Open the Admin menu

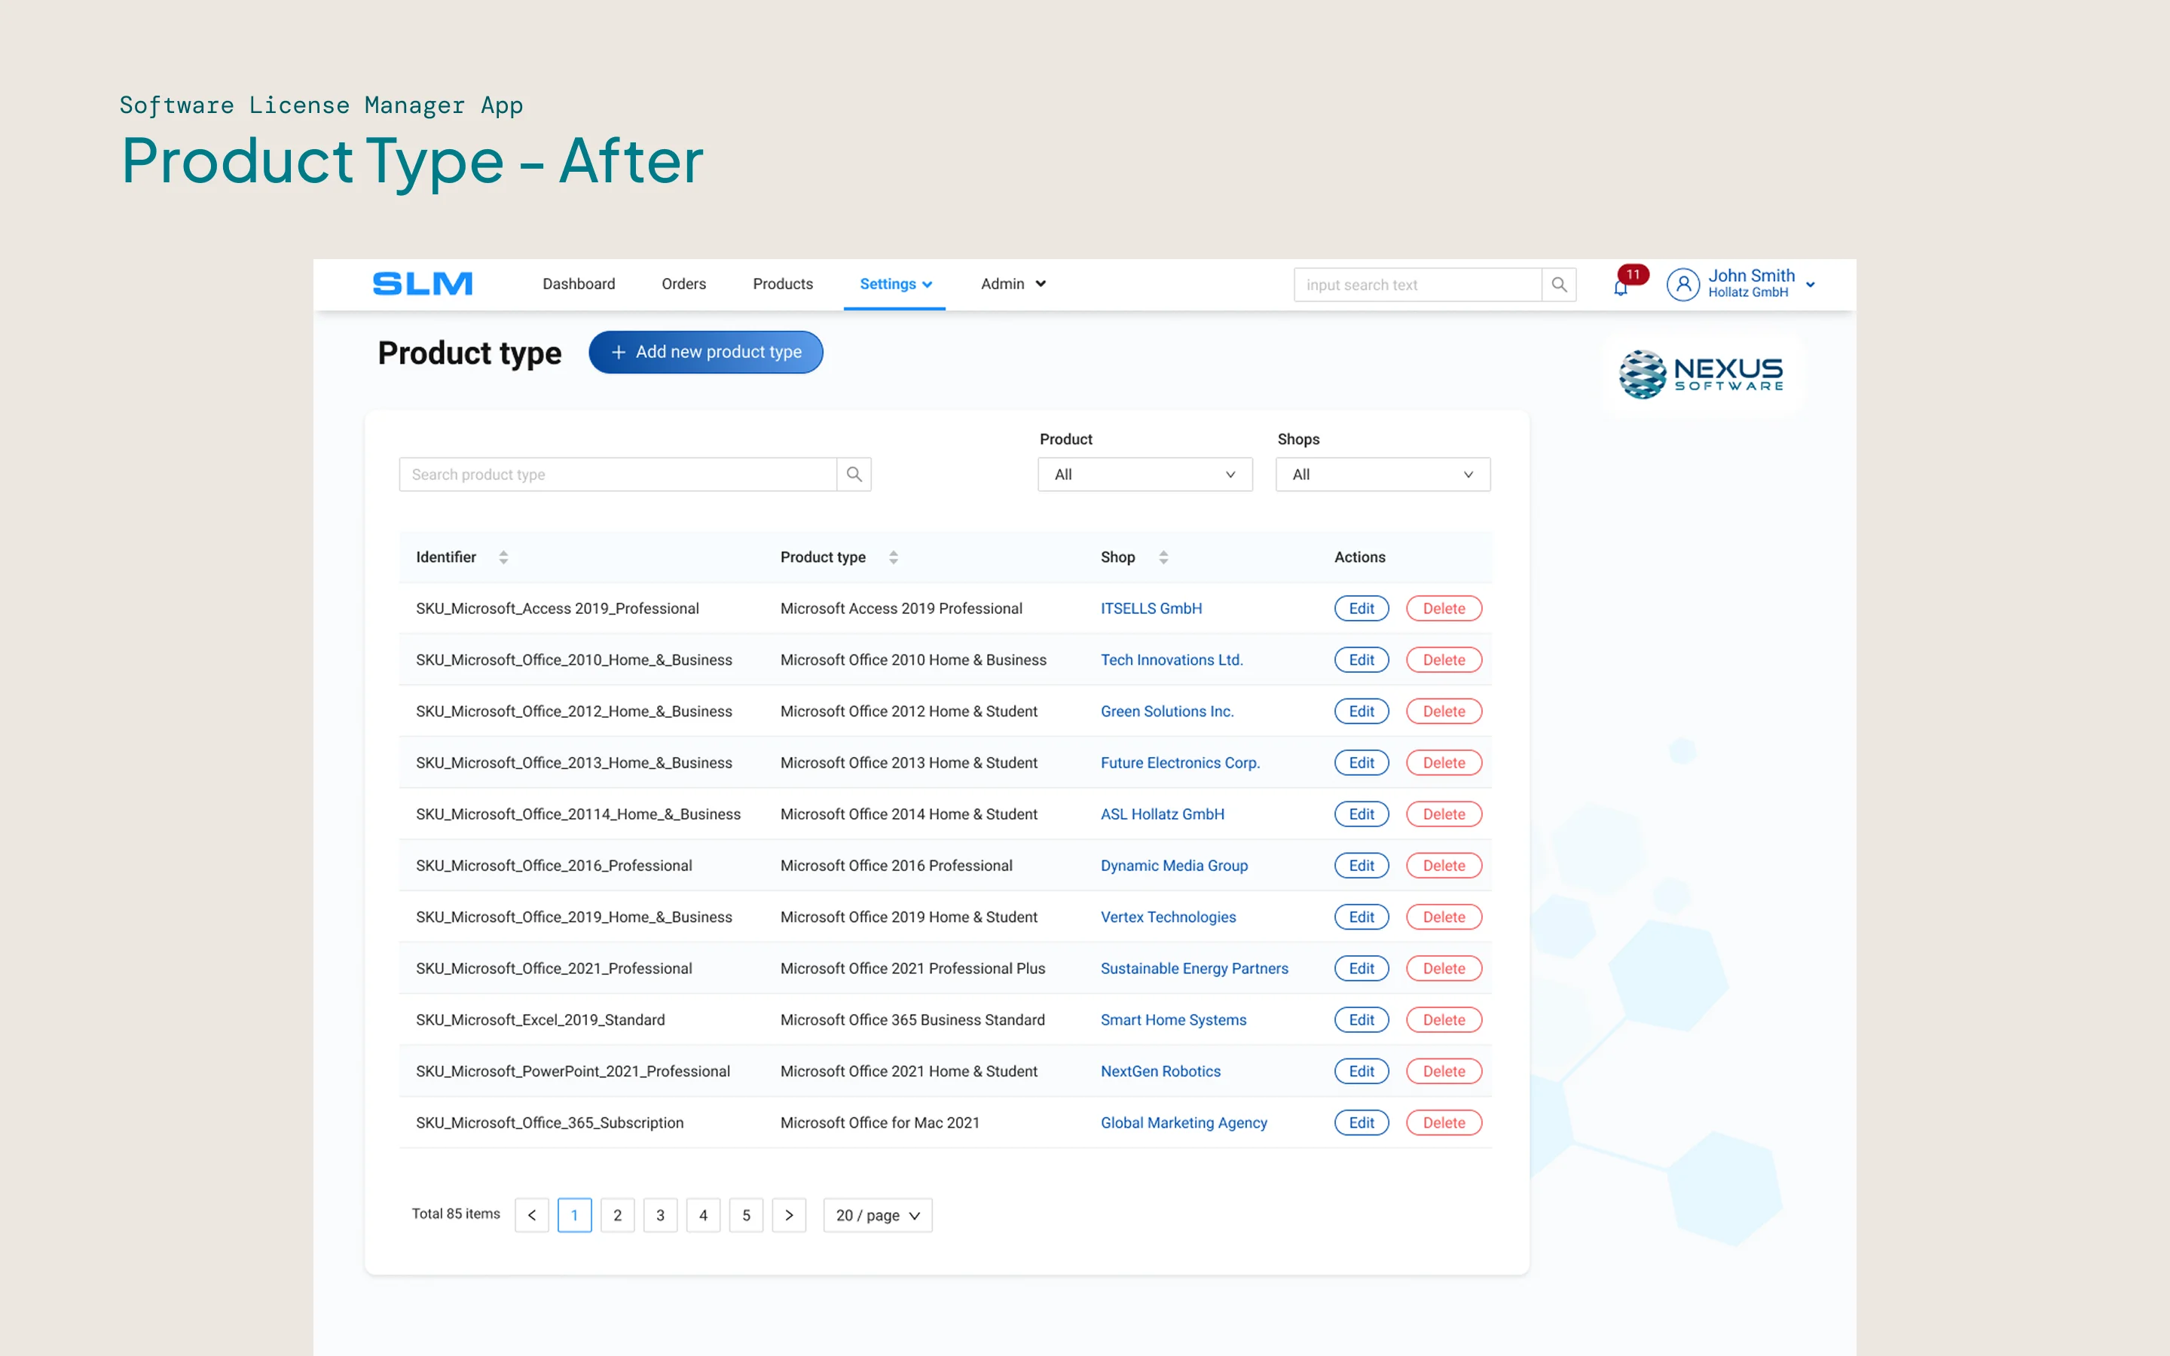(x=1013, y=283)
